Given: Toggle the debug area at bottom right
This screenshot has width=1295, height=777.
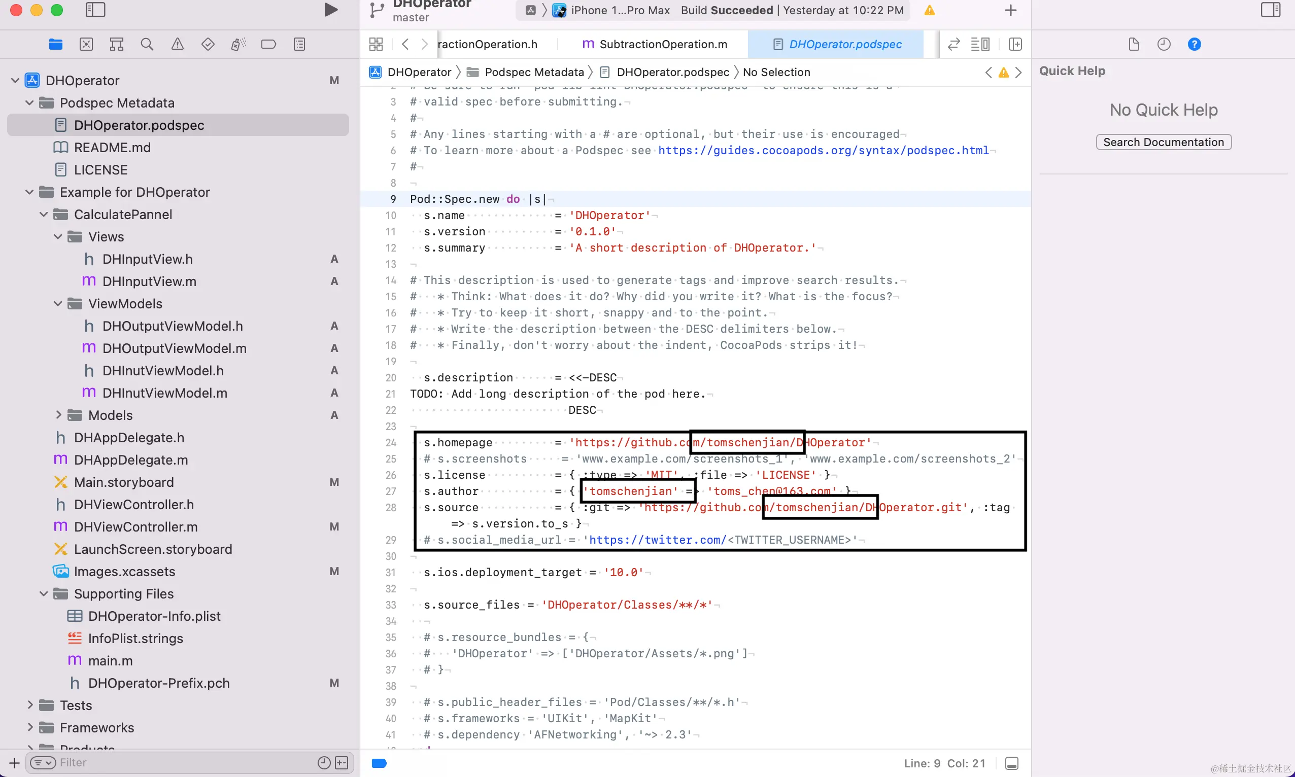Looking at the screenshot, I should click(x=1011, y=763).
